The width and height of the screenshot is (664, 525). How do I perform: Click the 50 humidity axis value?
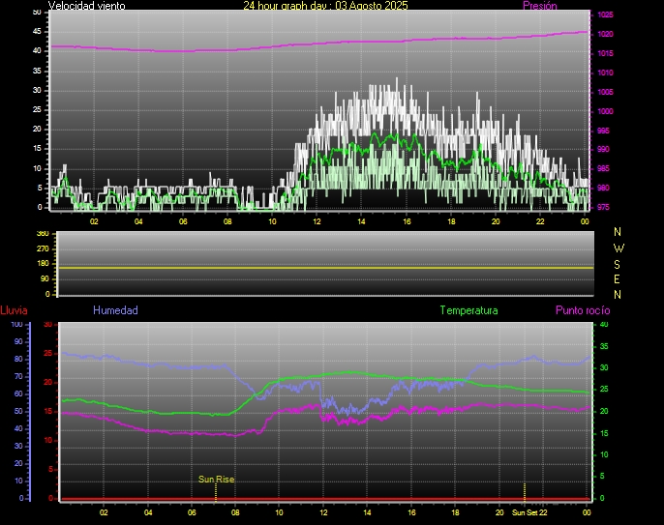click(x=18, y=411)
